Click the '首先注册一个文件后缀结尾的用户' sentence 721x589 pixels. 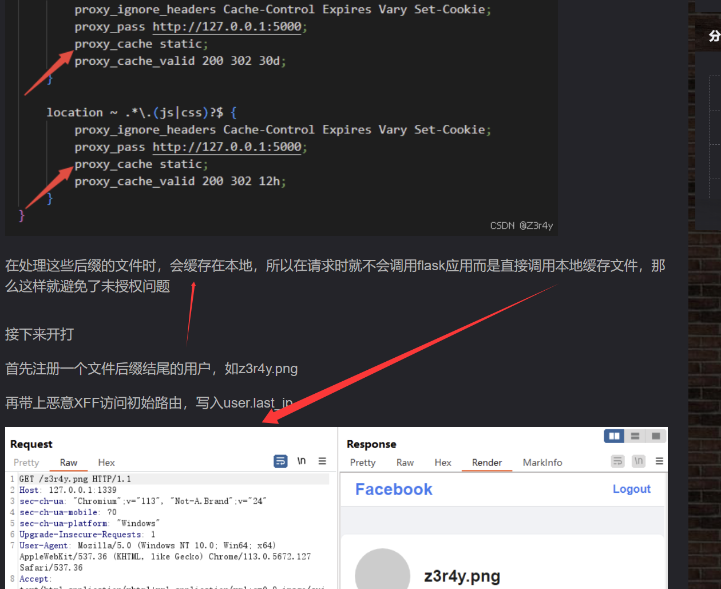pyautogui.click(x=152, y=369)
